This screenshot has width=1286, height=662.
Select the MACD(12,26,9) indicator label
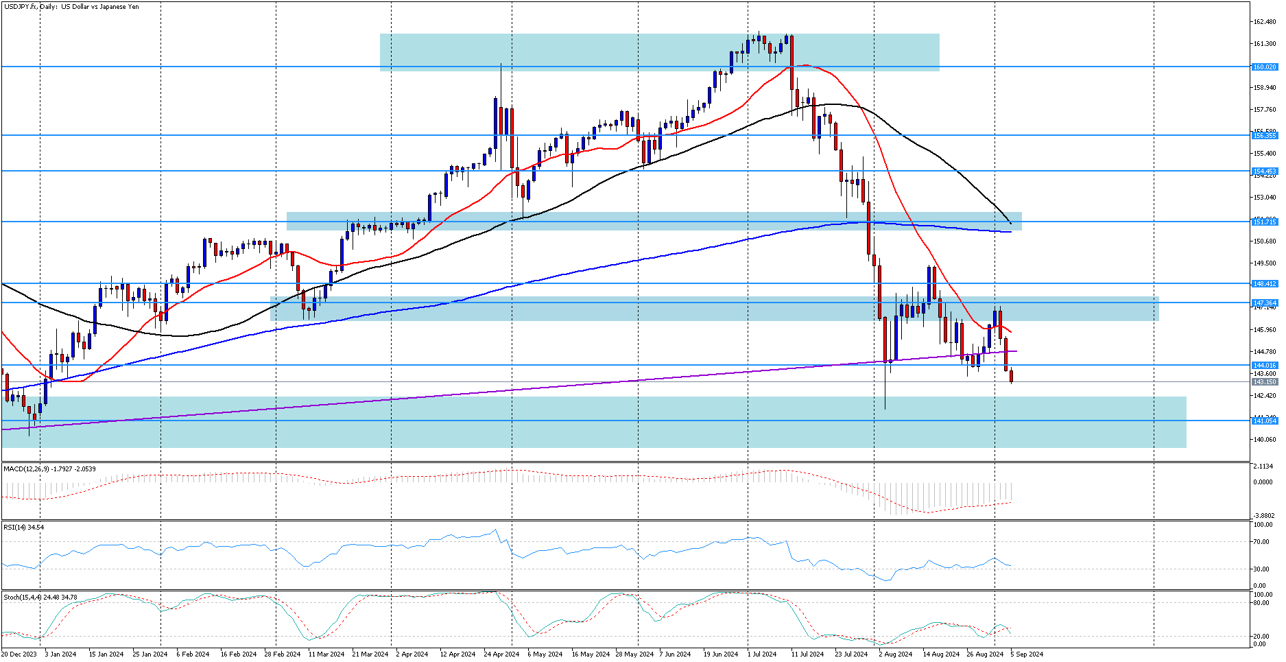pyautogui.click(x=49, y=469)
